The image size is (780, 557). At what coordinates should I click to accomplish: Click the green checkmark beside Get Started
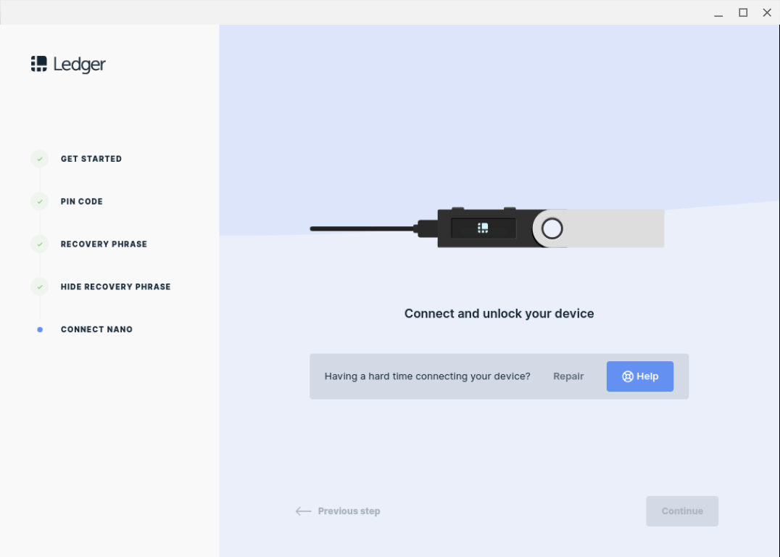click(39, 158)
